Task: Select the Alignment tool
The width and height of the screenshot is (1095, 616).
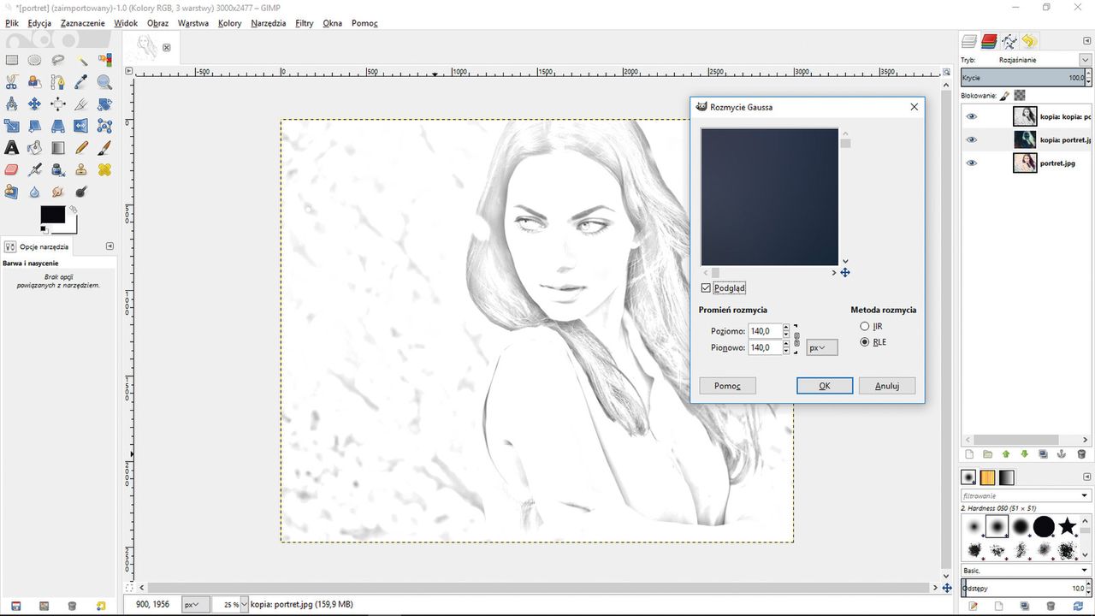Action: [58, 104]
